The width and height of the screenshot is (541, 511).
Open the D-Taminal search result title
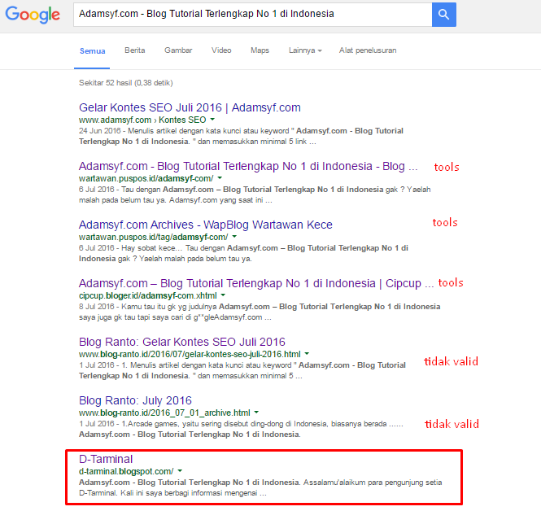tap(106, 459)
